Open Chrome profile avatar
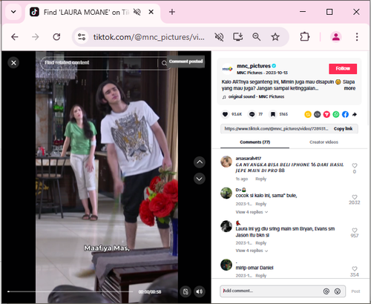 336,37
